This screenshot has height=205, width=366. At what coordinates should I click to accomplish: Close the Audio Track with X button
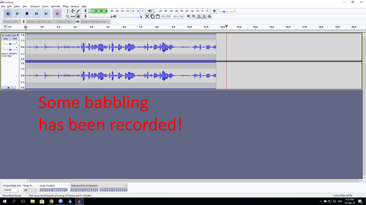3,35
